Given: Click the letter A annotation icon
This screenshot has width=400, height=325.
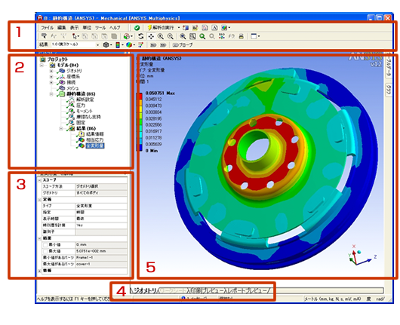Looking at the screenshot, I should click(215, 28).
